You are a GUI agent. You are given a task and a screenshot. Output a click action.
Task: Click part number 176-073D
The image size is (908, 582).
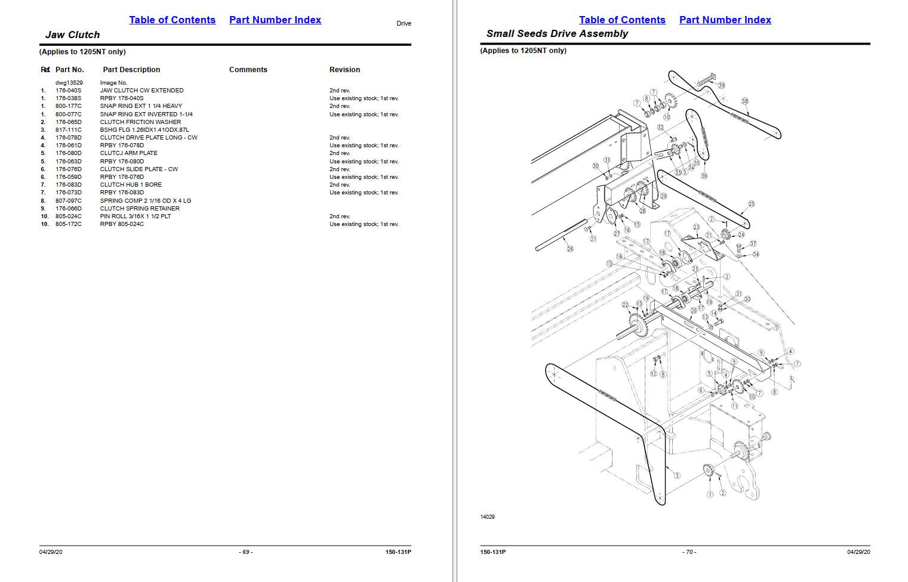point(69,193)
